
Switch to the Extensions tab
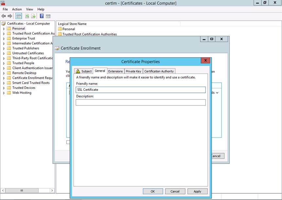click(x=115, y=71)
